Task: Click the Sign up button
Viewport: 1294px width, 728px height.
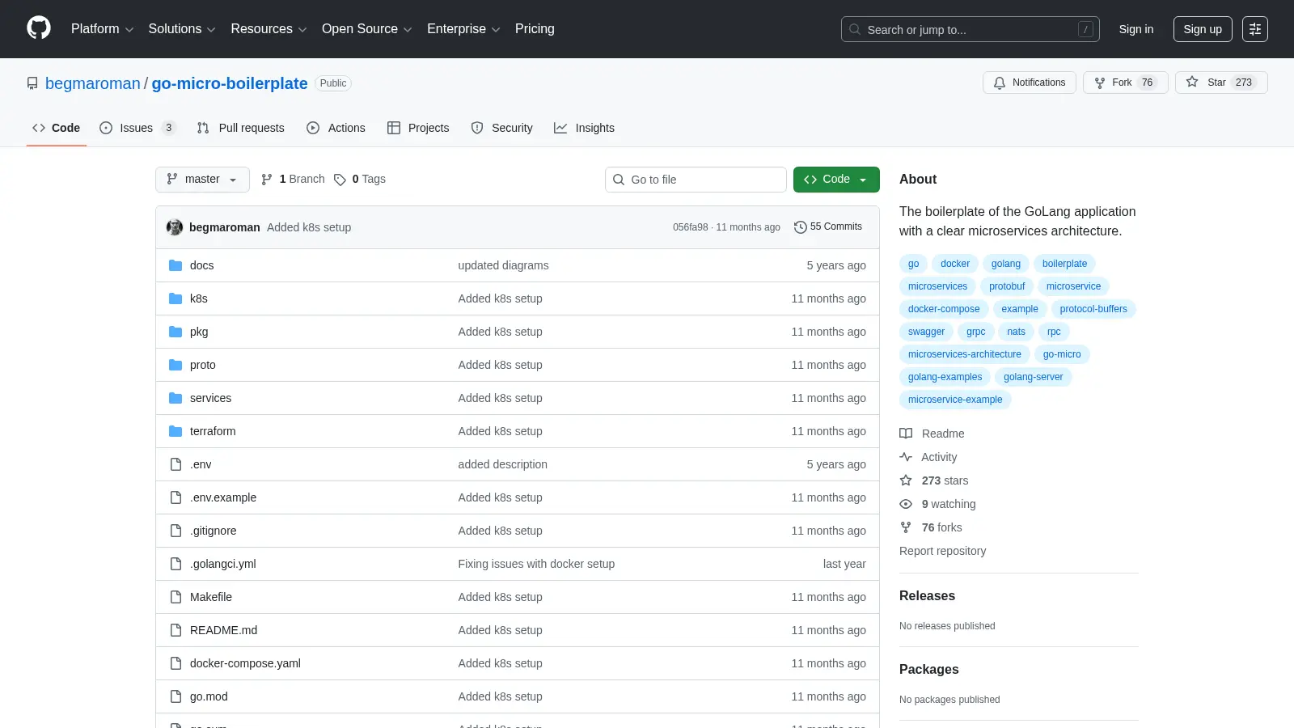Action: click(x=1203, y=29)
